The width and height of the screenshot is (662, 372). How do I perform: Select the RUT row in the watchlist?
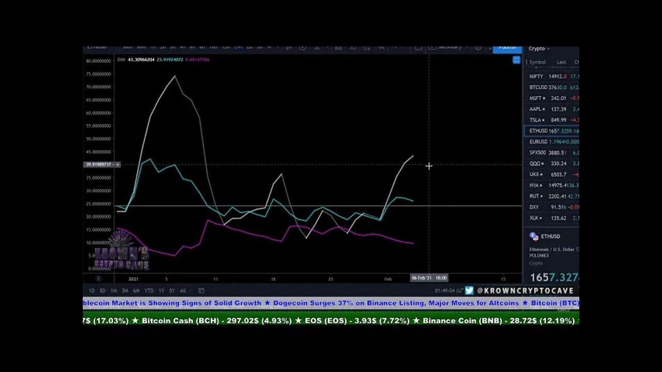pos(551,196)
